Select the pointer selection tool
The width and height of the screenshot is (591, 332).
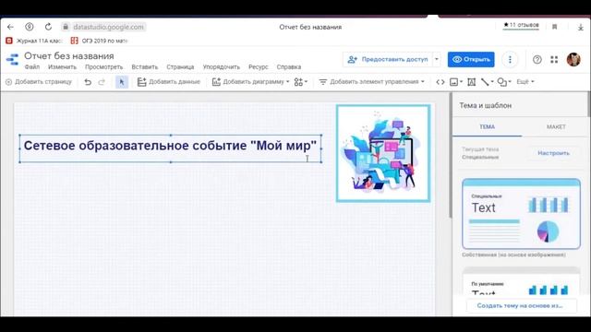(121, 82)
